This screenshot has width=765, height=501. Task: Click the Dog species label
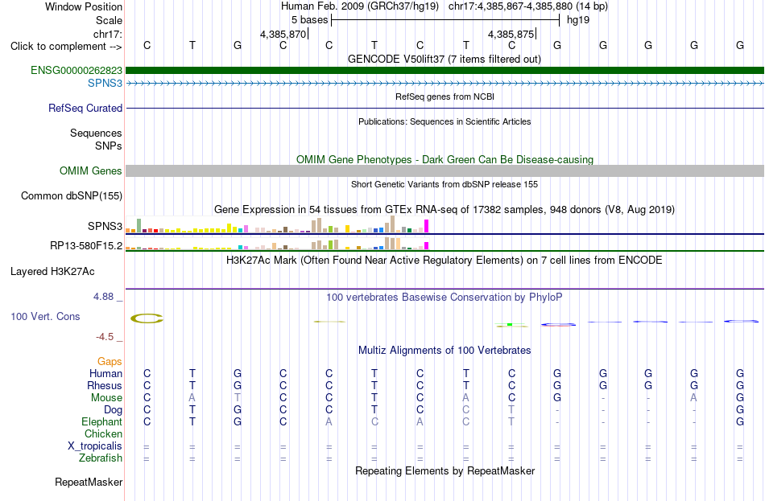[x=113, y=410]
